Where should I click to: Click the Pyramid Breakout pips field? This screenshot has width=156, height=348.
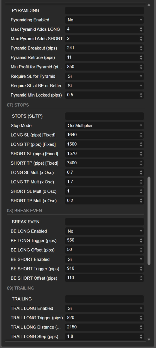[101, 48]
